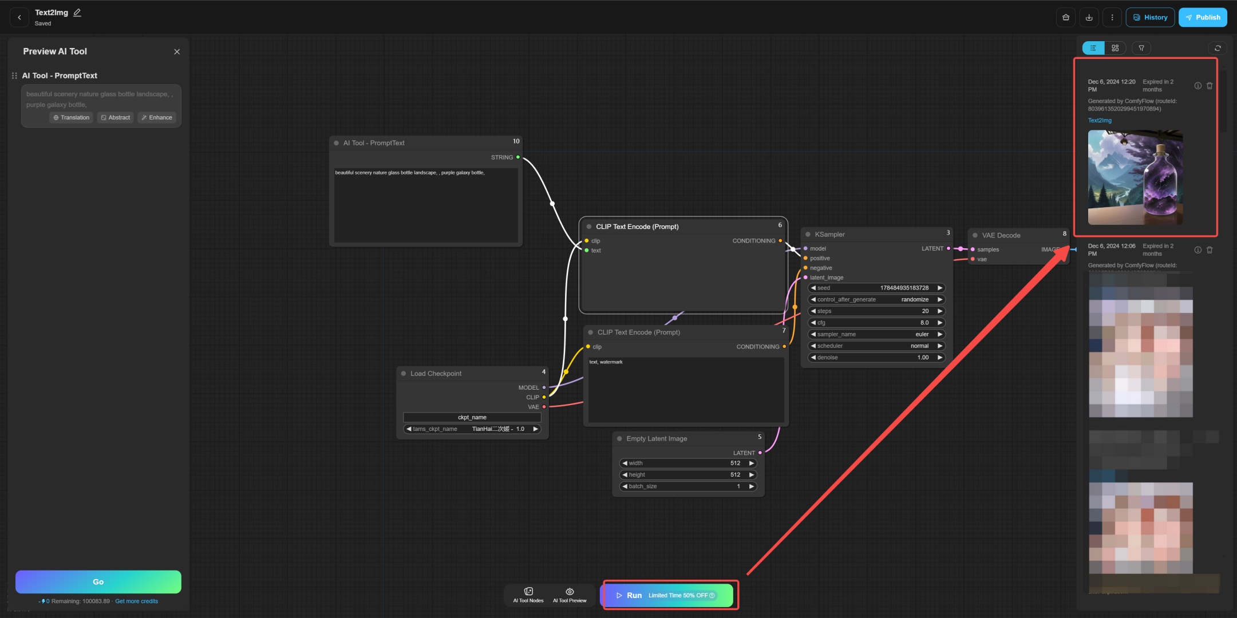
Task: Switch history to list view
Action: (x=1093, y=48)
